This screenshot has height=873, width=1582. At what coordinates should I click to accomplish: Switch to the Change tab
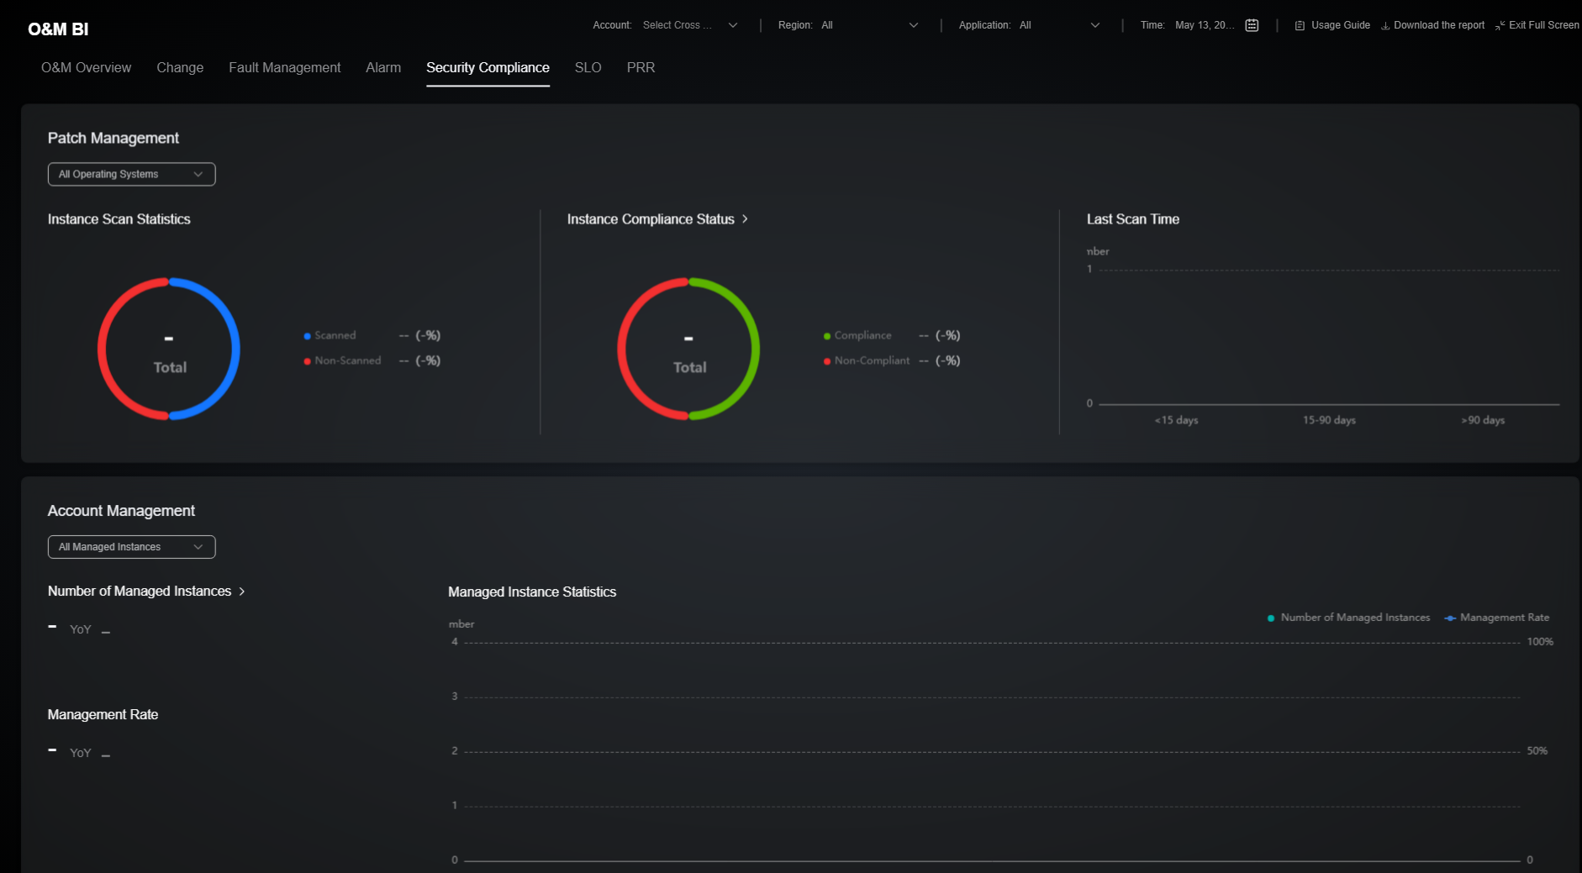coord(180,67)
